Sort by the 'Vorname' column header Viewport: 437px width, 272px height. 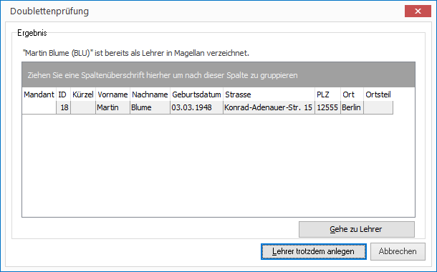[113, 94]
